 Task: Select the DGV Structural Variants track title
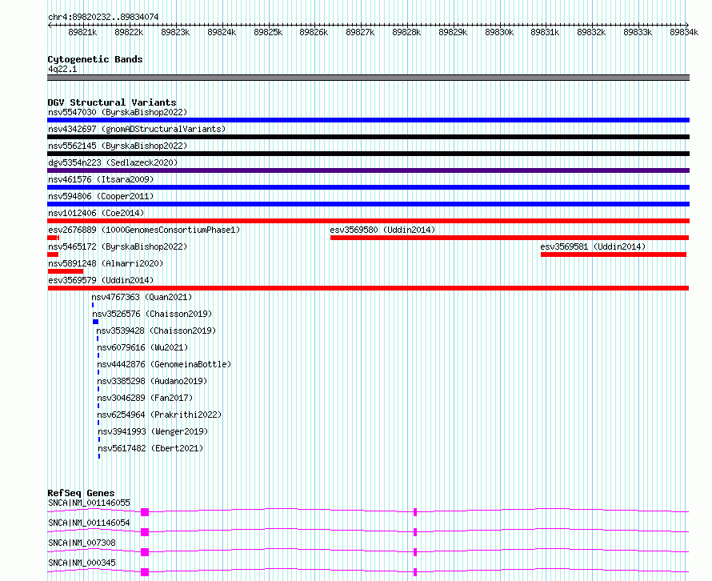point(112,102)
